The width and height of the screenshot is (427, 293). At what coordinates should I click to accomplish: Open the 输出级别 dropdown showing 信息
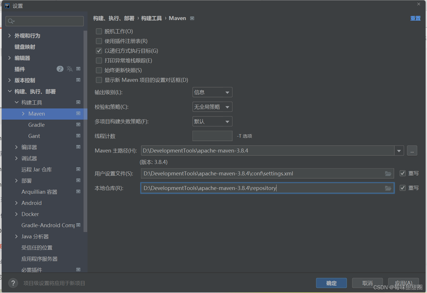212,92
